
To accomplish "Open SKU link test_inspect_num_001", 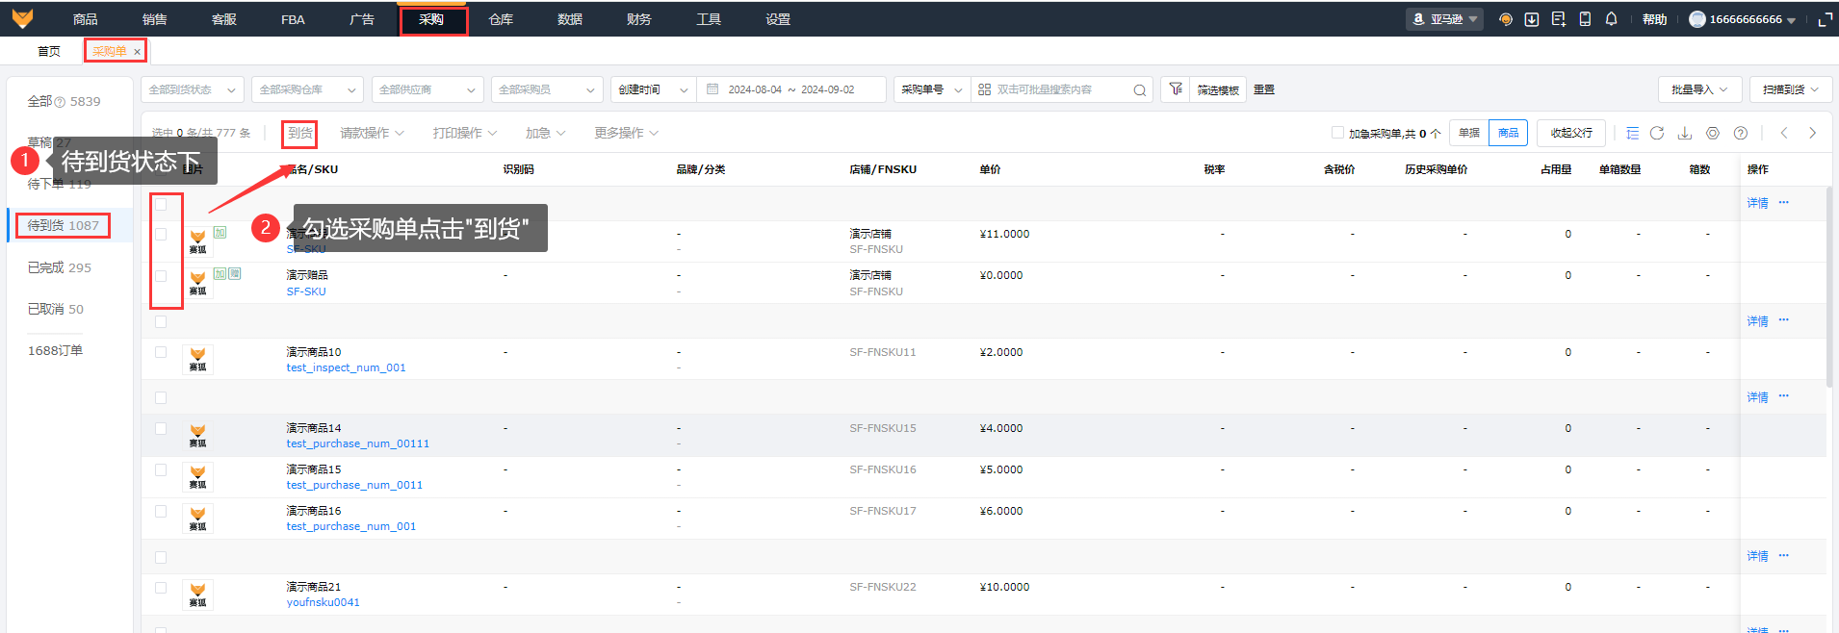I will (346, 367).
